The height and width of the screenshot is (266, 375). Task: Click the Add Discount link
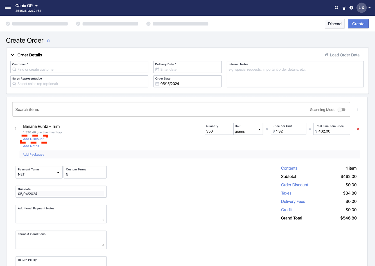point(33,139)
